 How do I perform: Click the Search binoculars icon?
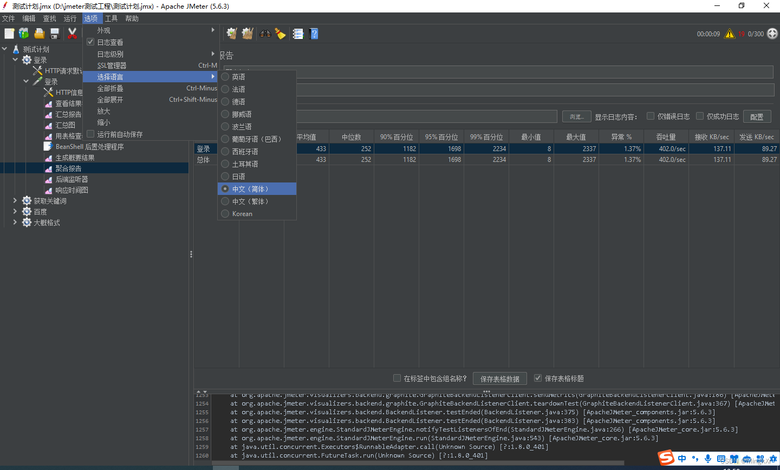265,34
